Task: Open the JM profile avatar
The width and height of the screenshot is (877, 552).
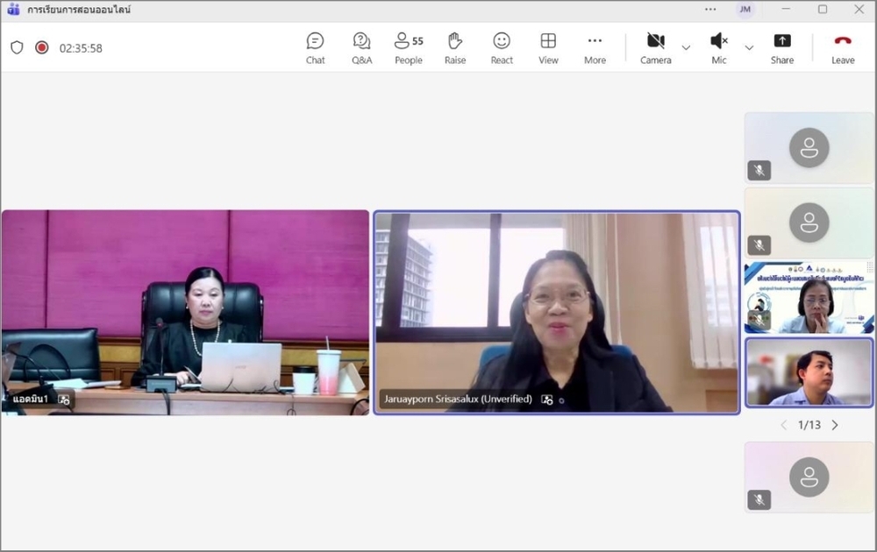Action: pos(745,10)
